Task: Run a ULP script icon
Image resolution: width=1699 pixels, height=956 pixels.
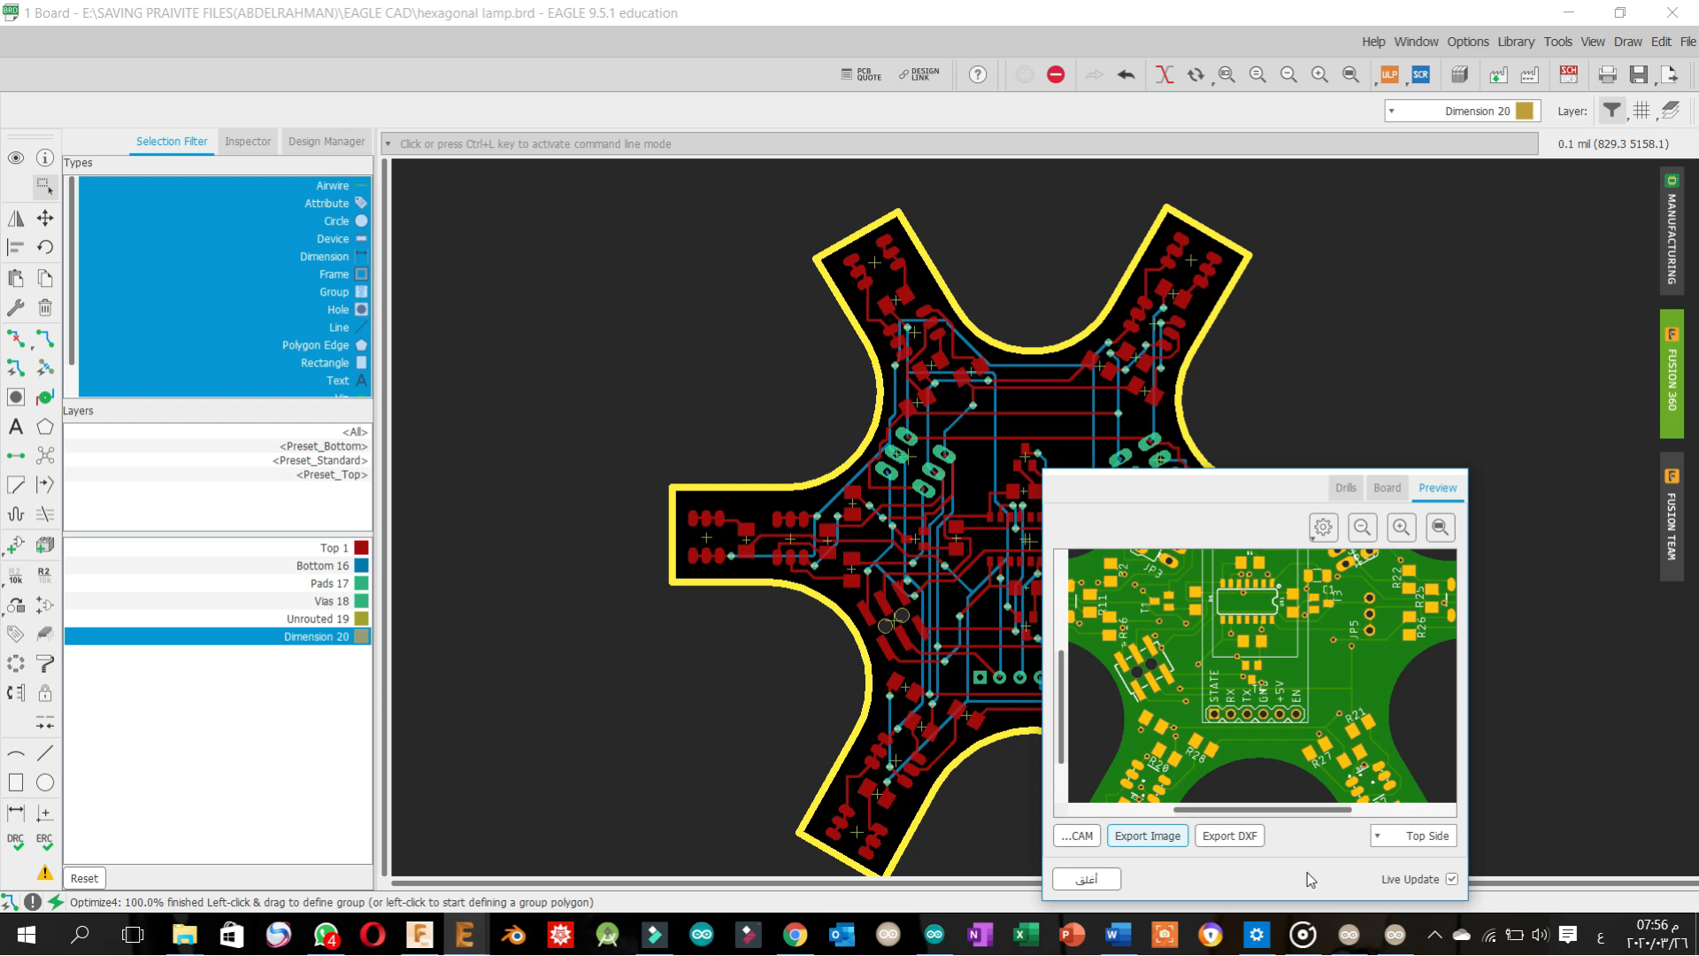Action: pyautogui.click(x=1389, y=75)
